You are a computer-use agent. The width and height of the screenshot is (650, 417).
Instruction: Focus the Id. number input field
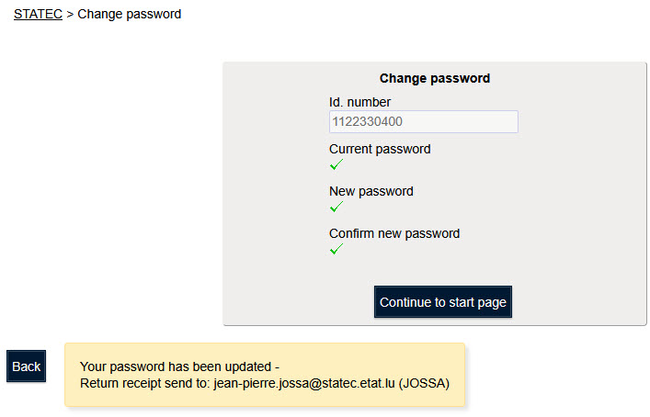pos(423,121)
